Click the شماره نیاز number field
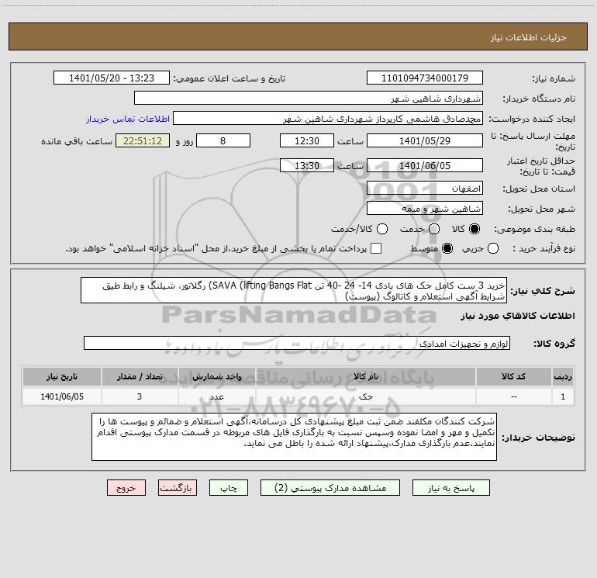This screenshot has width=597, height=578. tap(425, 78)
